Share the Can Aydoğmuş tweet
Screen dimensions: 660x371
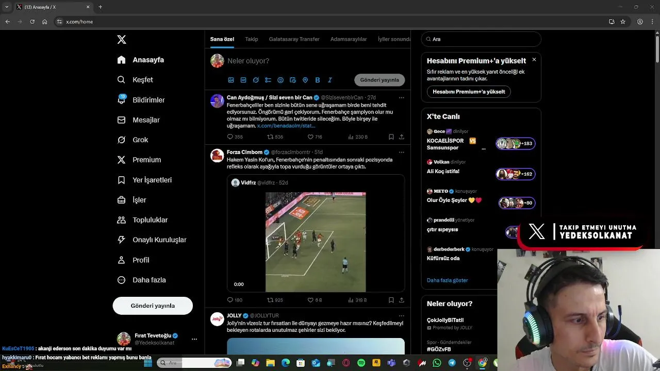(x=402, y=137)
